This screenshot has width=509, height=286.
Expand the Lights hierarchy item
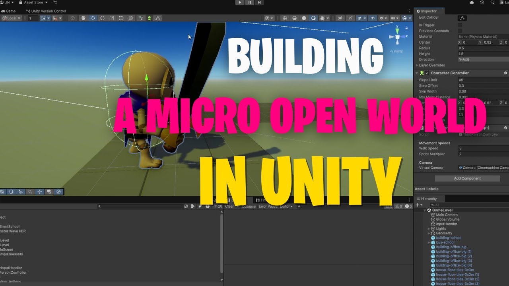coord(429,229)
